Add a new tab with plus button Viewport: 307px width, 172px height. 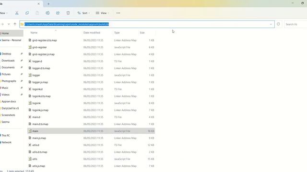48,4
